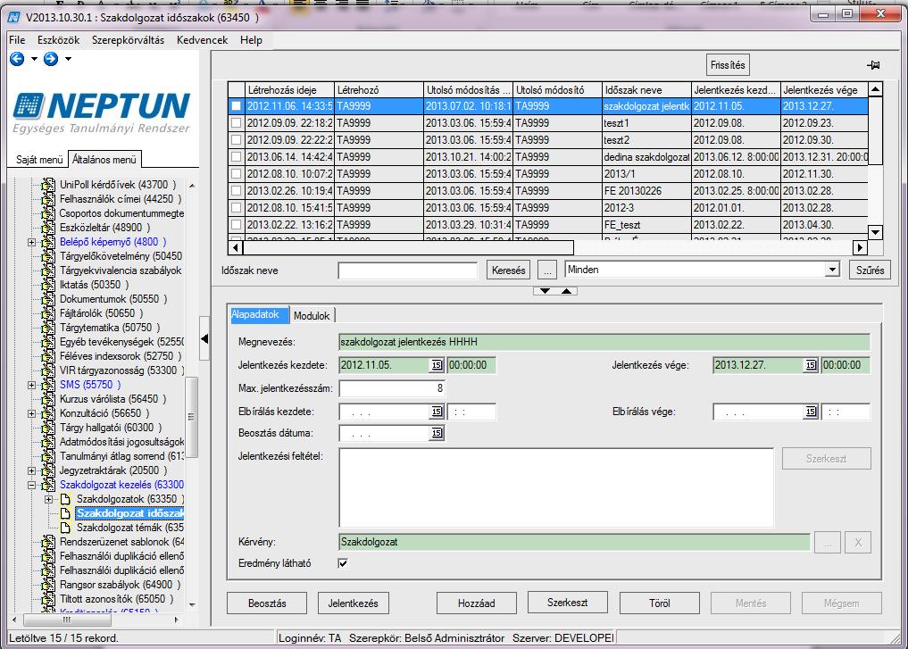Open the Kedvencek menu
This screenshot has width=908, height=649.
click(x=202, y=40)
